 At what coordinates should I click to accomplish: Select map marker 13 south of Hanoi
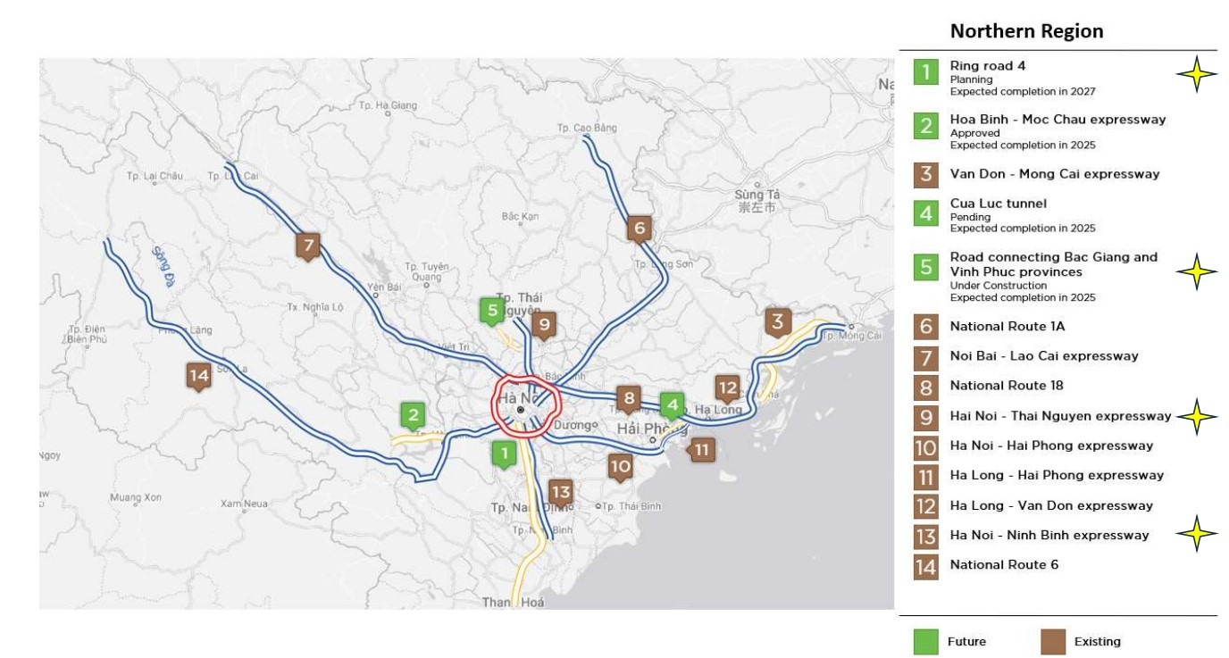[x=560, y=490]
